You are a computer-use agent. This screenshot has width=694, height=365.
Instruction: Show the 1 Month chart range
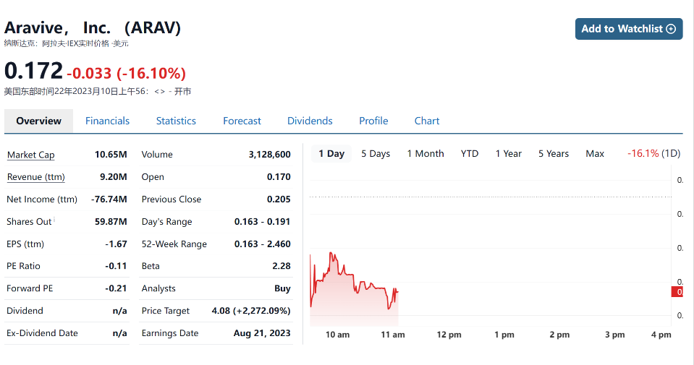pyautogui.click(x=426, y=153)
